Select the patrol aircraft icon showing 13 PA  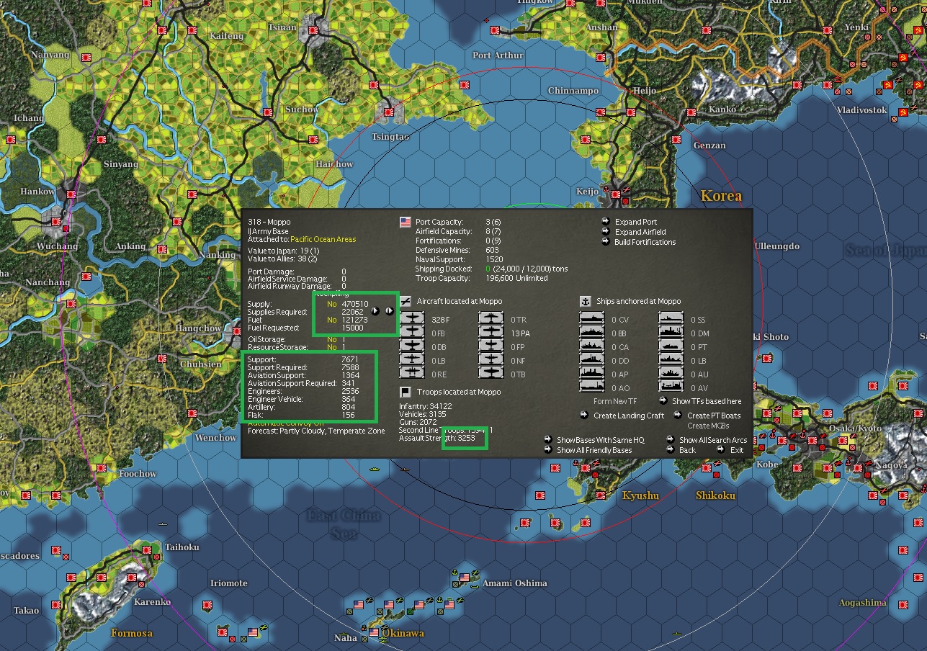(x=491, y=333)
